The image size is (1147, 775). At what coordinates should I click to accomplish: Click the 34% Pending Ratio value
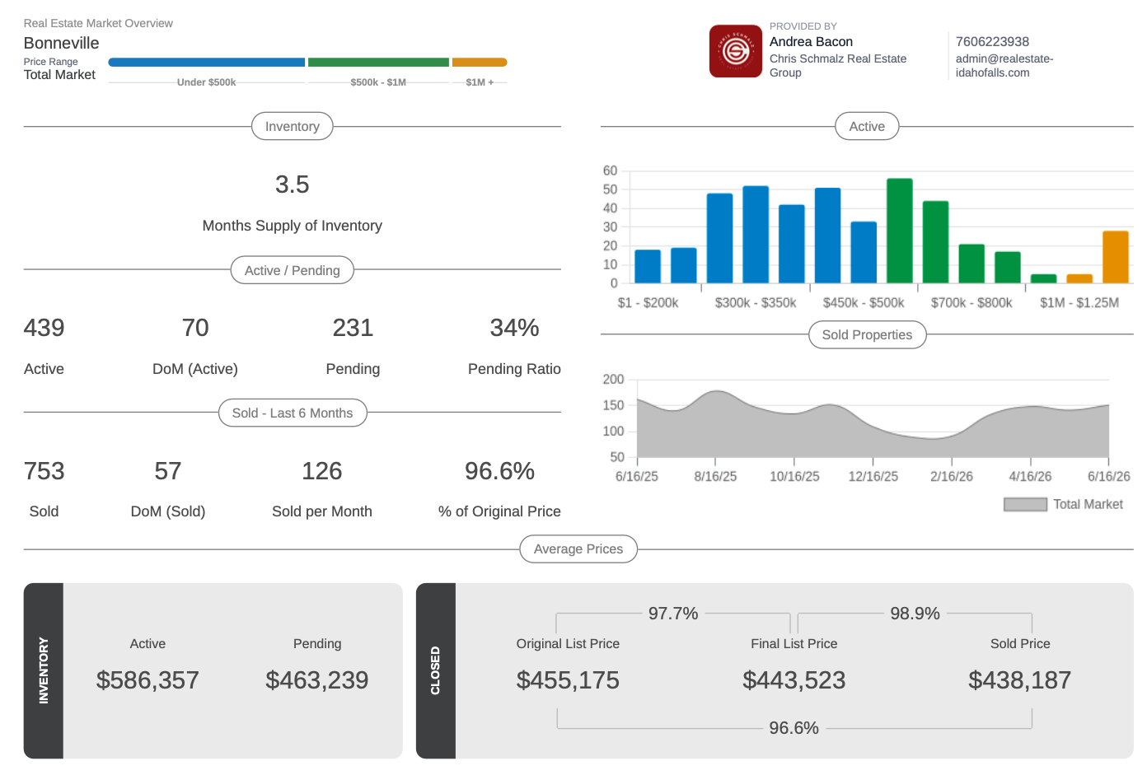tap(514, 328)
